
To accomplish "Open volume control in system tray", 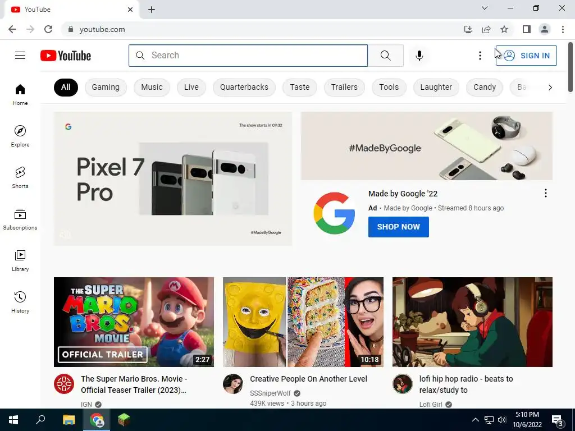I will (x=502, y=420).
